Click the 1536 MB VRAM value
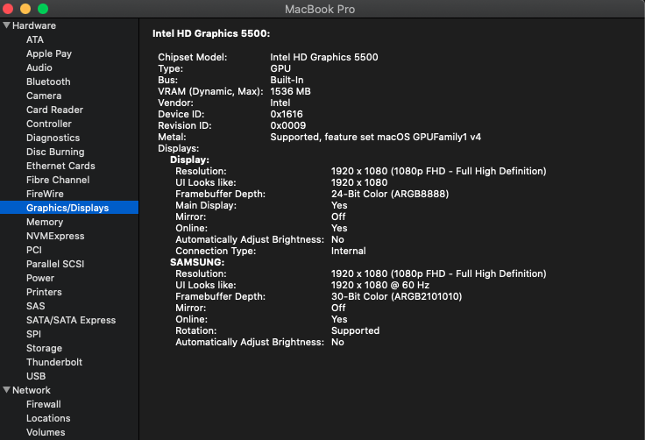The height and width of the screenshot is (440, 645). (290, 91)
